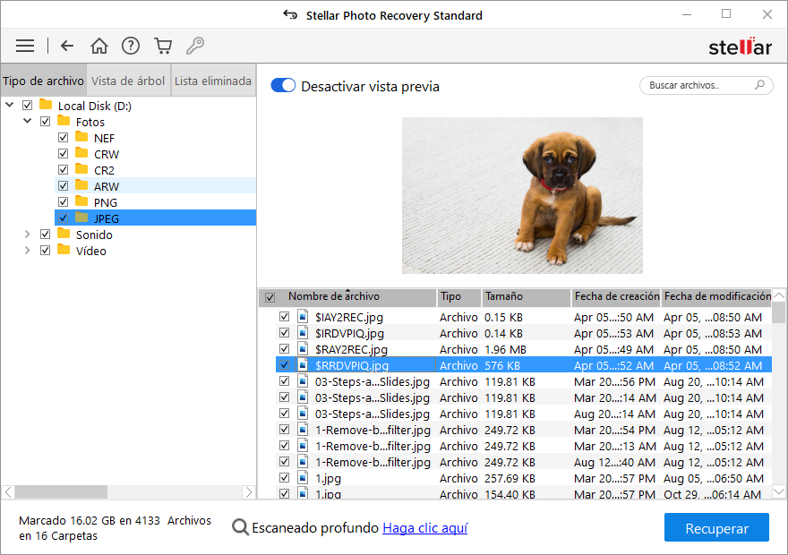Click the Local Disk (D:) folder icon
788x555 pixels.
pos(46,105)
